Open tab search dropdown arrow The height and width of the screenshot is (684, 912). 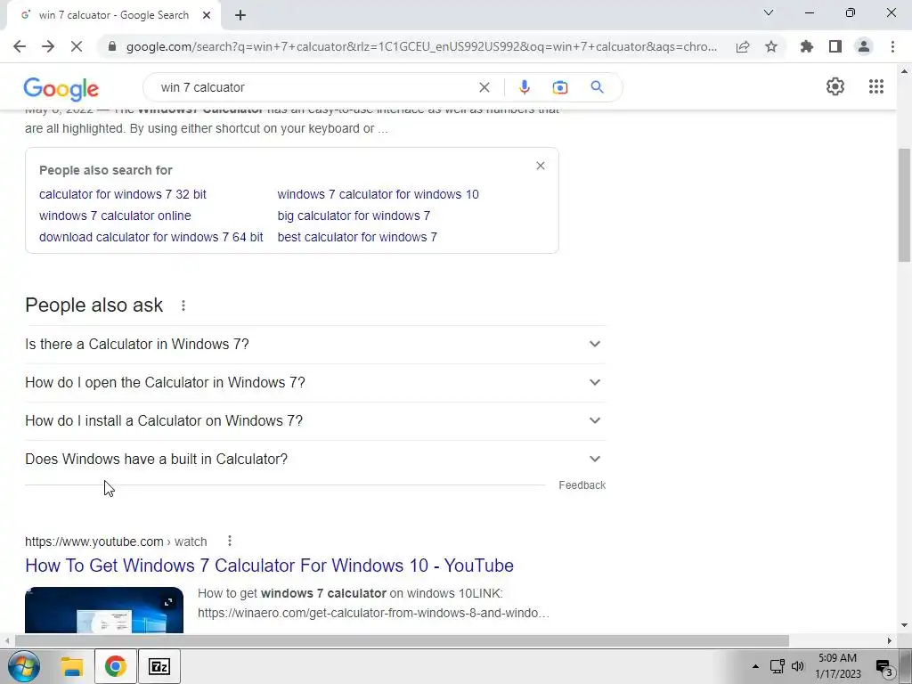(769, 12)
